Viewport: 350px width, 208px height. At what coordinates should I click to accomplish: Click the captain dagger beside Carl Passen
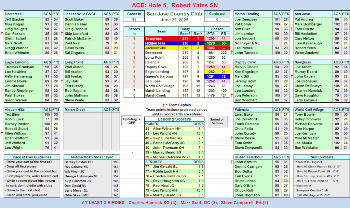click(2, 34)
